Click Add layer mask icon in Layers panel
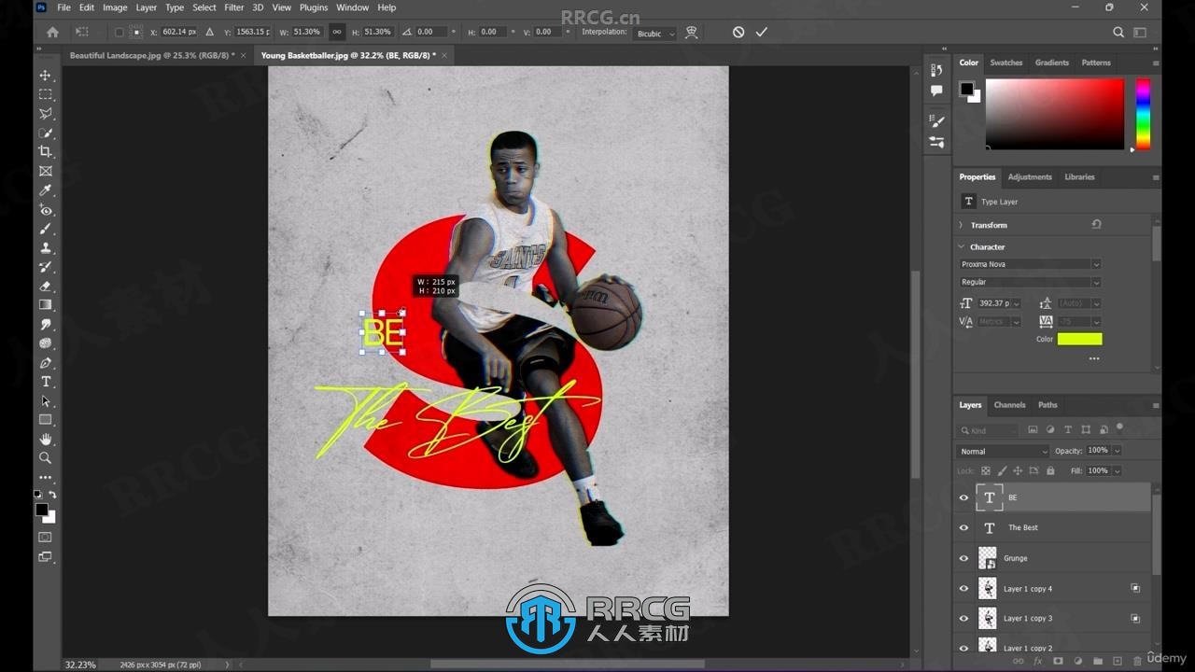Viewport: 1195px width, 672px height. 1058,661
